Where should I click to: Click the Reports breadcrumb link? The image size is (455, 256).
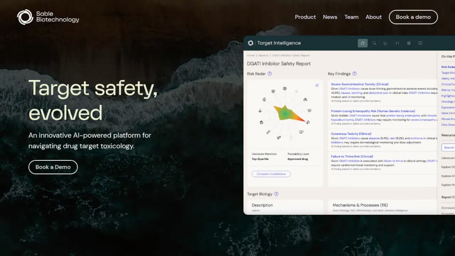[263, 56]
